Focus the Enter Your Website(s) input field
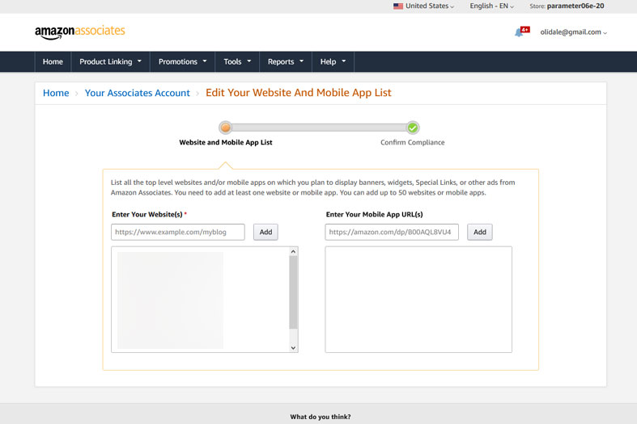Screen dimensions: 637x424 (178, 232)
